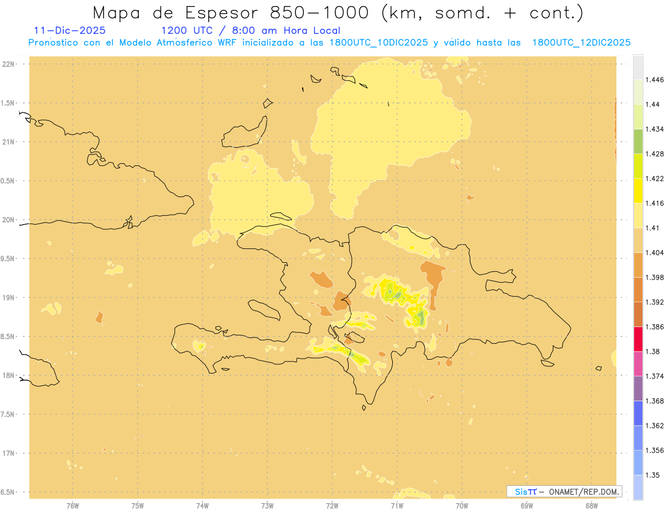Click the legend value '1.428'

pos(655,154)
